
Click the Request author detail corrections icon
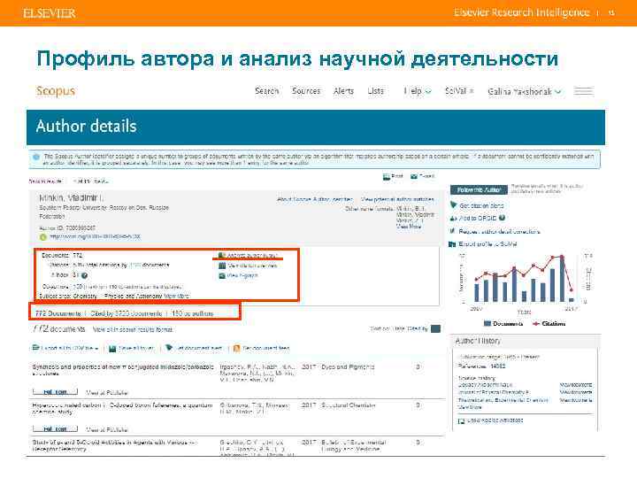coord(453,231)
